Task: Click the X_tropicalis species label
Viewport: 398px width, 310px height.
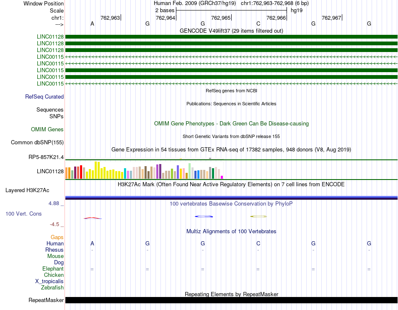Action: (49, 281)
